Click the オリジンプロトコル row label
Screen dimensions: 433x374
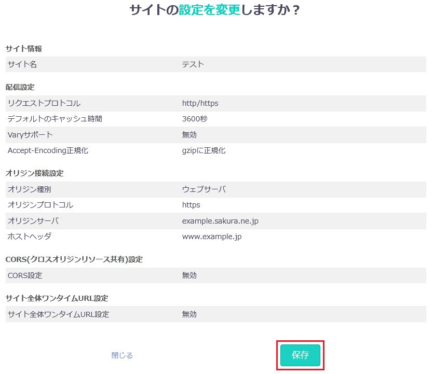40,205
